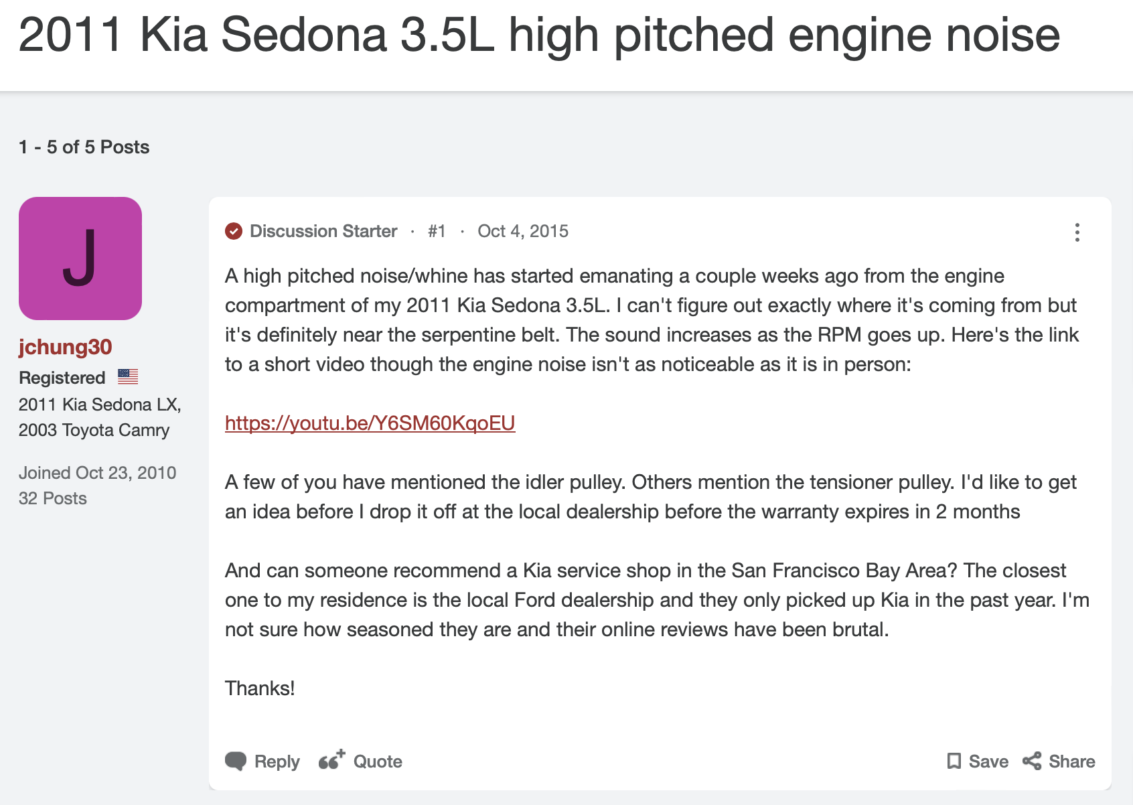Click the Reply button label
This screenshot has width=1133, height=805.
(x=277, y=762)
